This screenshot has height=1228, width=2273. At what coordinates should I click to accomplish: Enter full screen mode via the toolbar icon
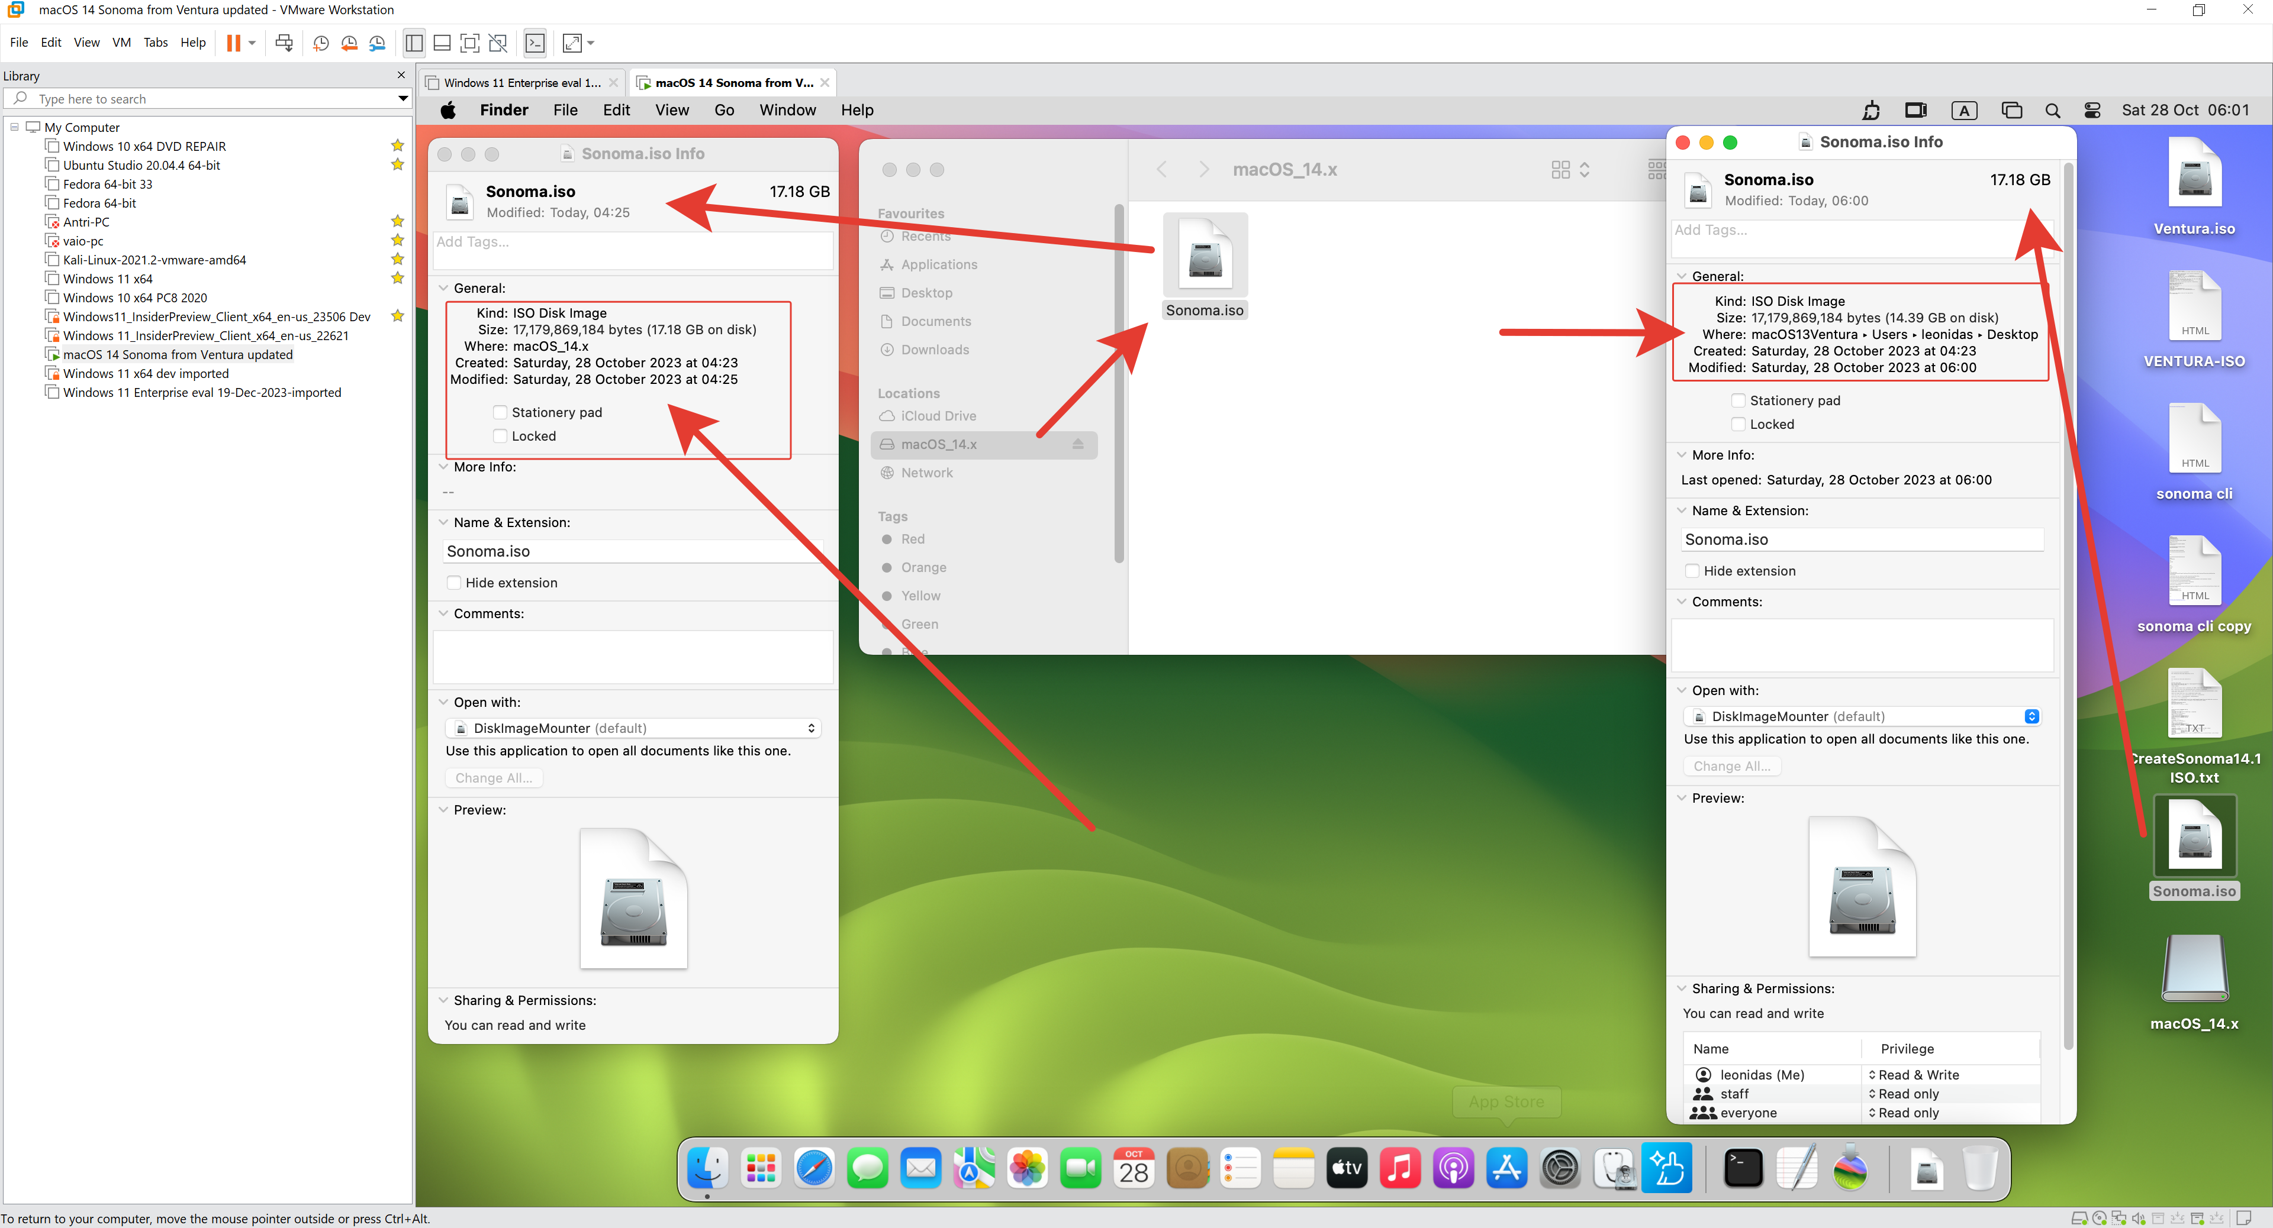click(x=471, y=43)
